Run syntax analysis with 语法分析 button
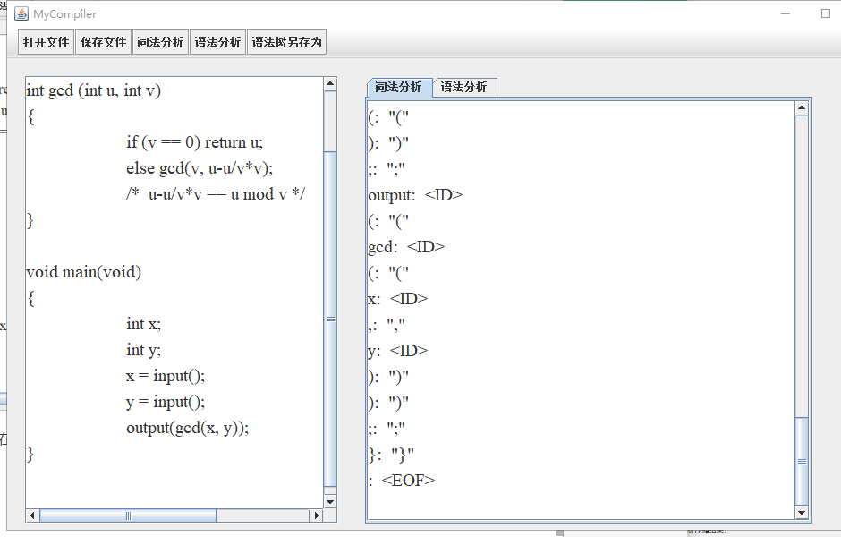 [x=217, y=41]
